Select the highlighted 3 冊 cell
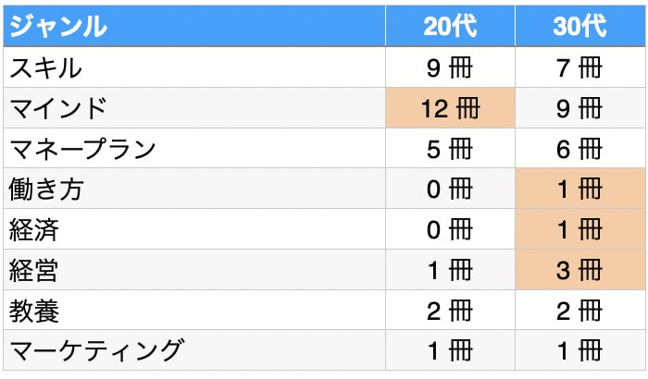The width and height of the screenshot is (648, 379). click(x=579, y=271)
